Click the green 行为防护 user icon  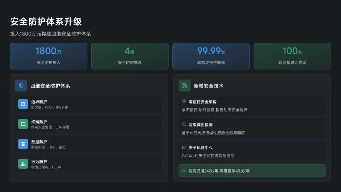pos(23,164)
